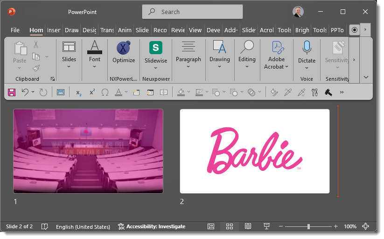This screenshot has width=384, height=239.
Task: Click Accessibility: Investigate in status bar
Action: 152,226
